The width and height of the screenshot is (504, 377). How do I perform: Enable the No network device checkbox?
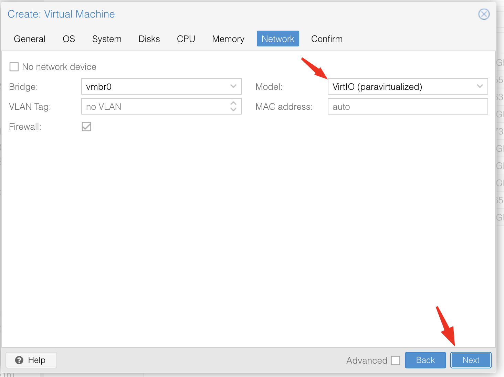[14, 67]
